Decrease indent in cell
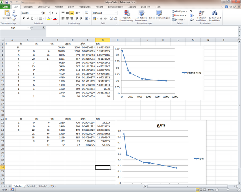Viewport: 241px width, 192px height. pyautogui.click(x=77, y=18)
